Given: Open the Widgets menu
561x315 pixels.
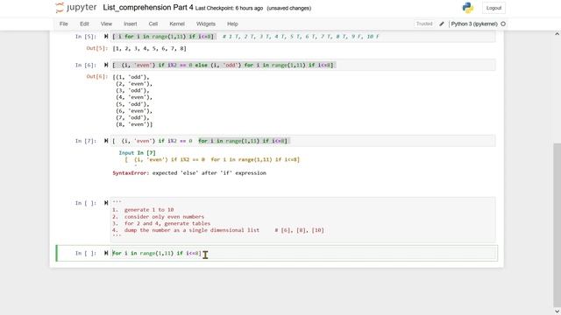Looking at the screenshot, I should tap(206, 24).
